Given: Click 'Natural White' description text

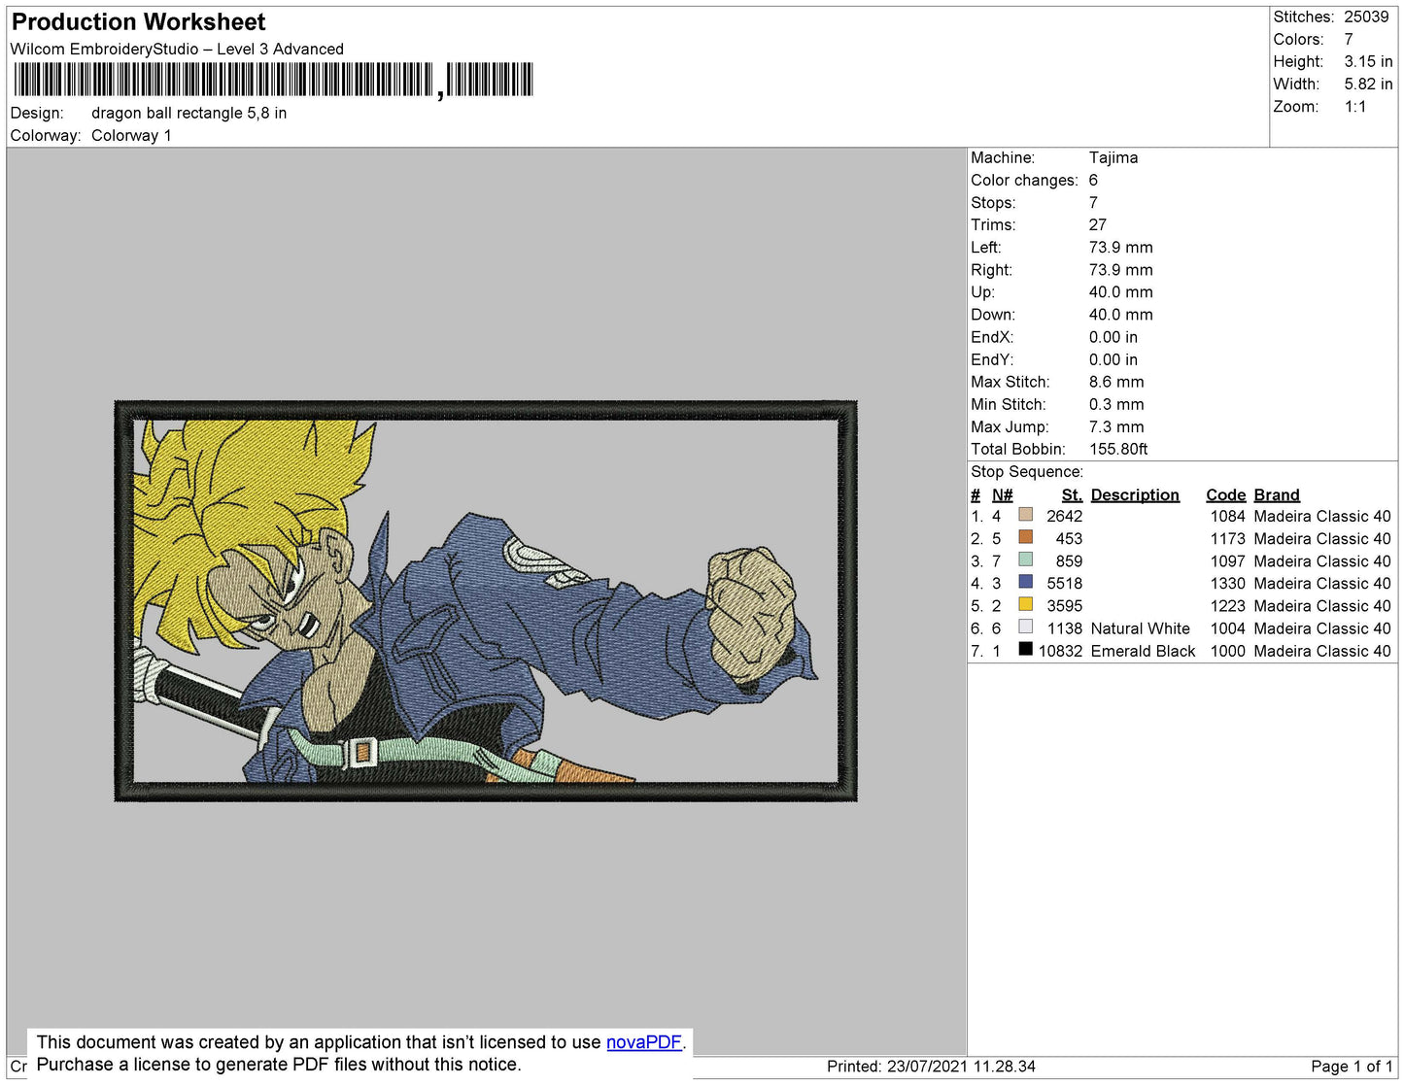Looking at the screenshot, I should tap(1141, 628).
